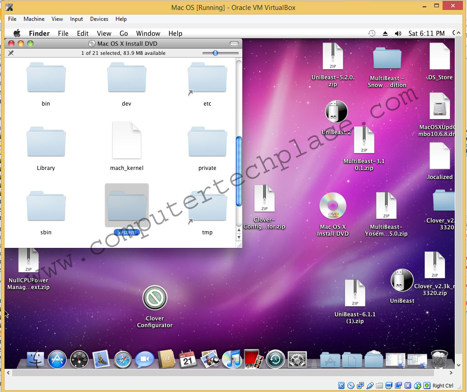Click the eject menu bar icon
The width and height of the screenshot is (467, 392).
click(385, 34)
